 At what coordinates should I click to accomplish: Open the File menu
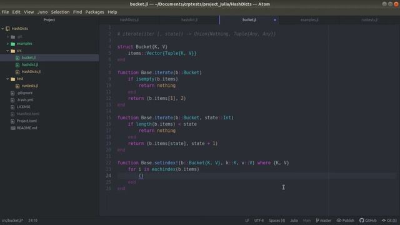[5, 12]
